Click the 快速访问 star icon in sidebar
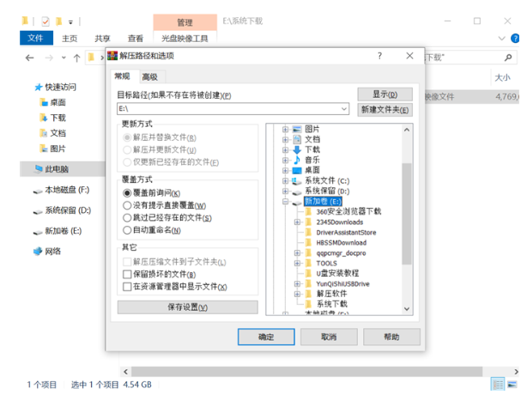Viewport: 527px width, 395px height. click(37, 87)
